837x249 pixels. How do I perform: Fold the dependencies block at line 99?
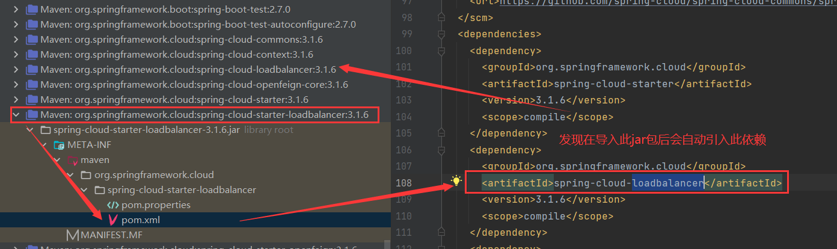coord(442,34)
